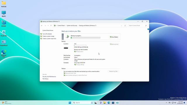Open Control Panel desktop shortcut
Viewport: 187px width, 105px height.
point(4,43)
